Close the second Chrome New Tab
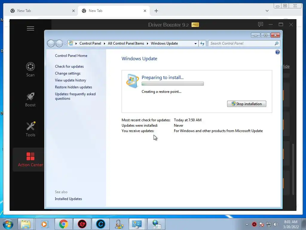This screenshot has height=230, width=306. coord(145,11)
